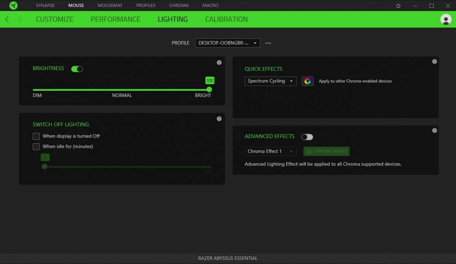Open the Profile dropdown
Screen dimensions: 456x264
228,43
